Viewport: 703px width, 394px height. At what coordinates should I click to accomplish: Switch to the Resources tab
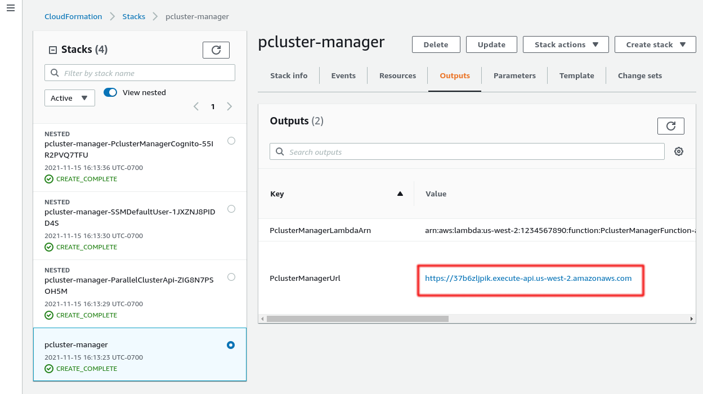(397, 75)
